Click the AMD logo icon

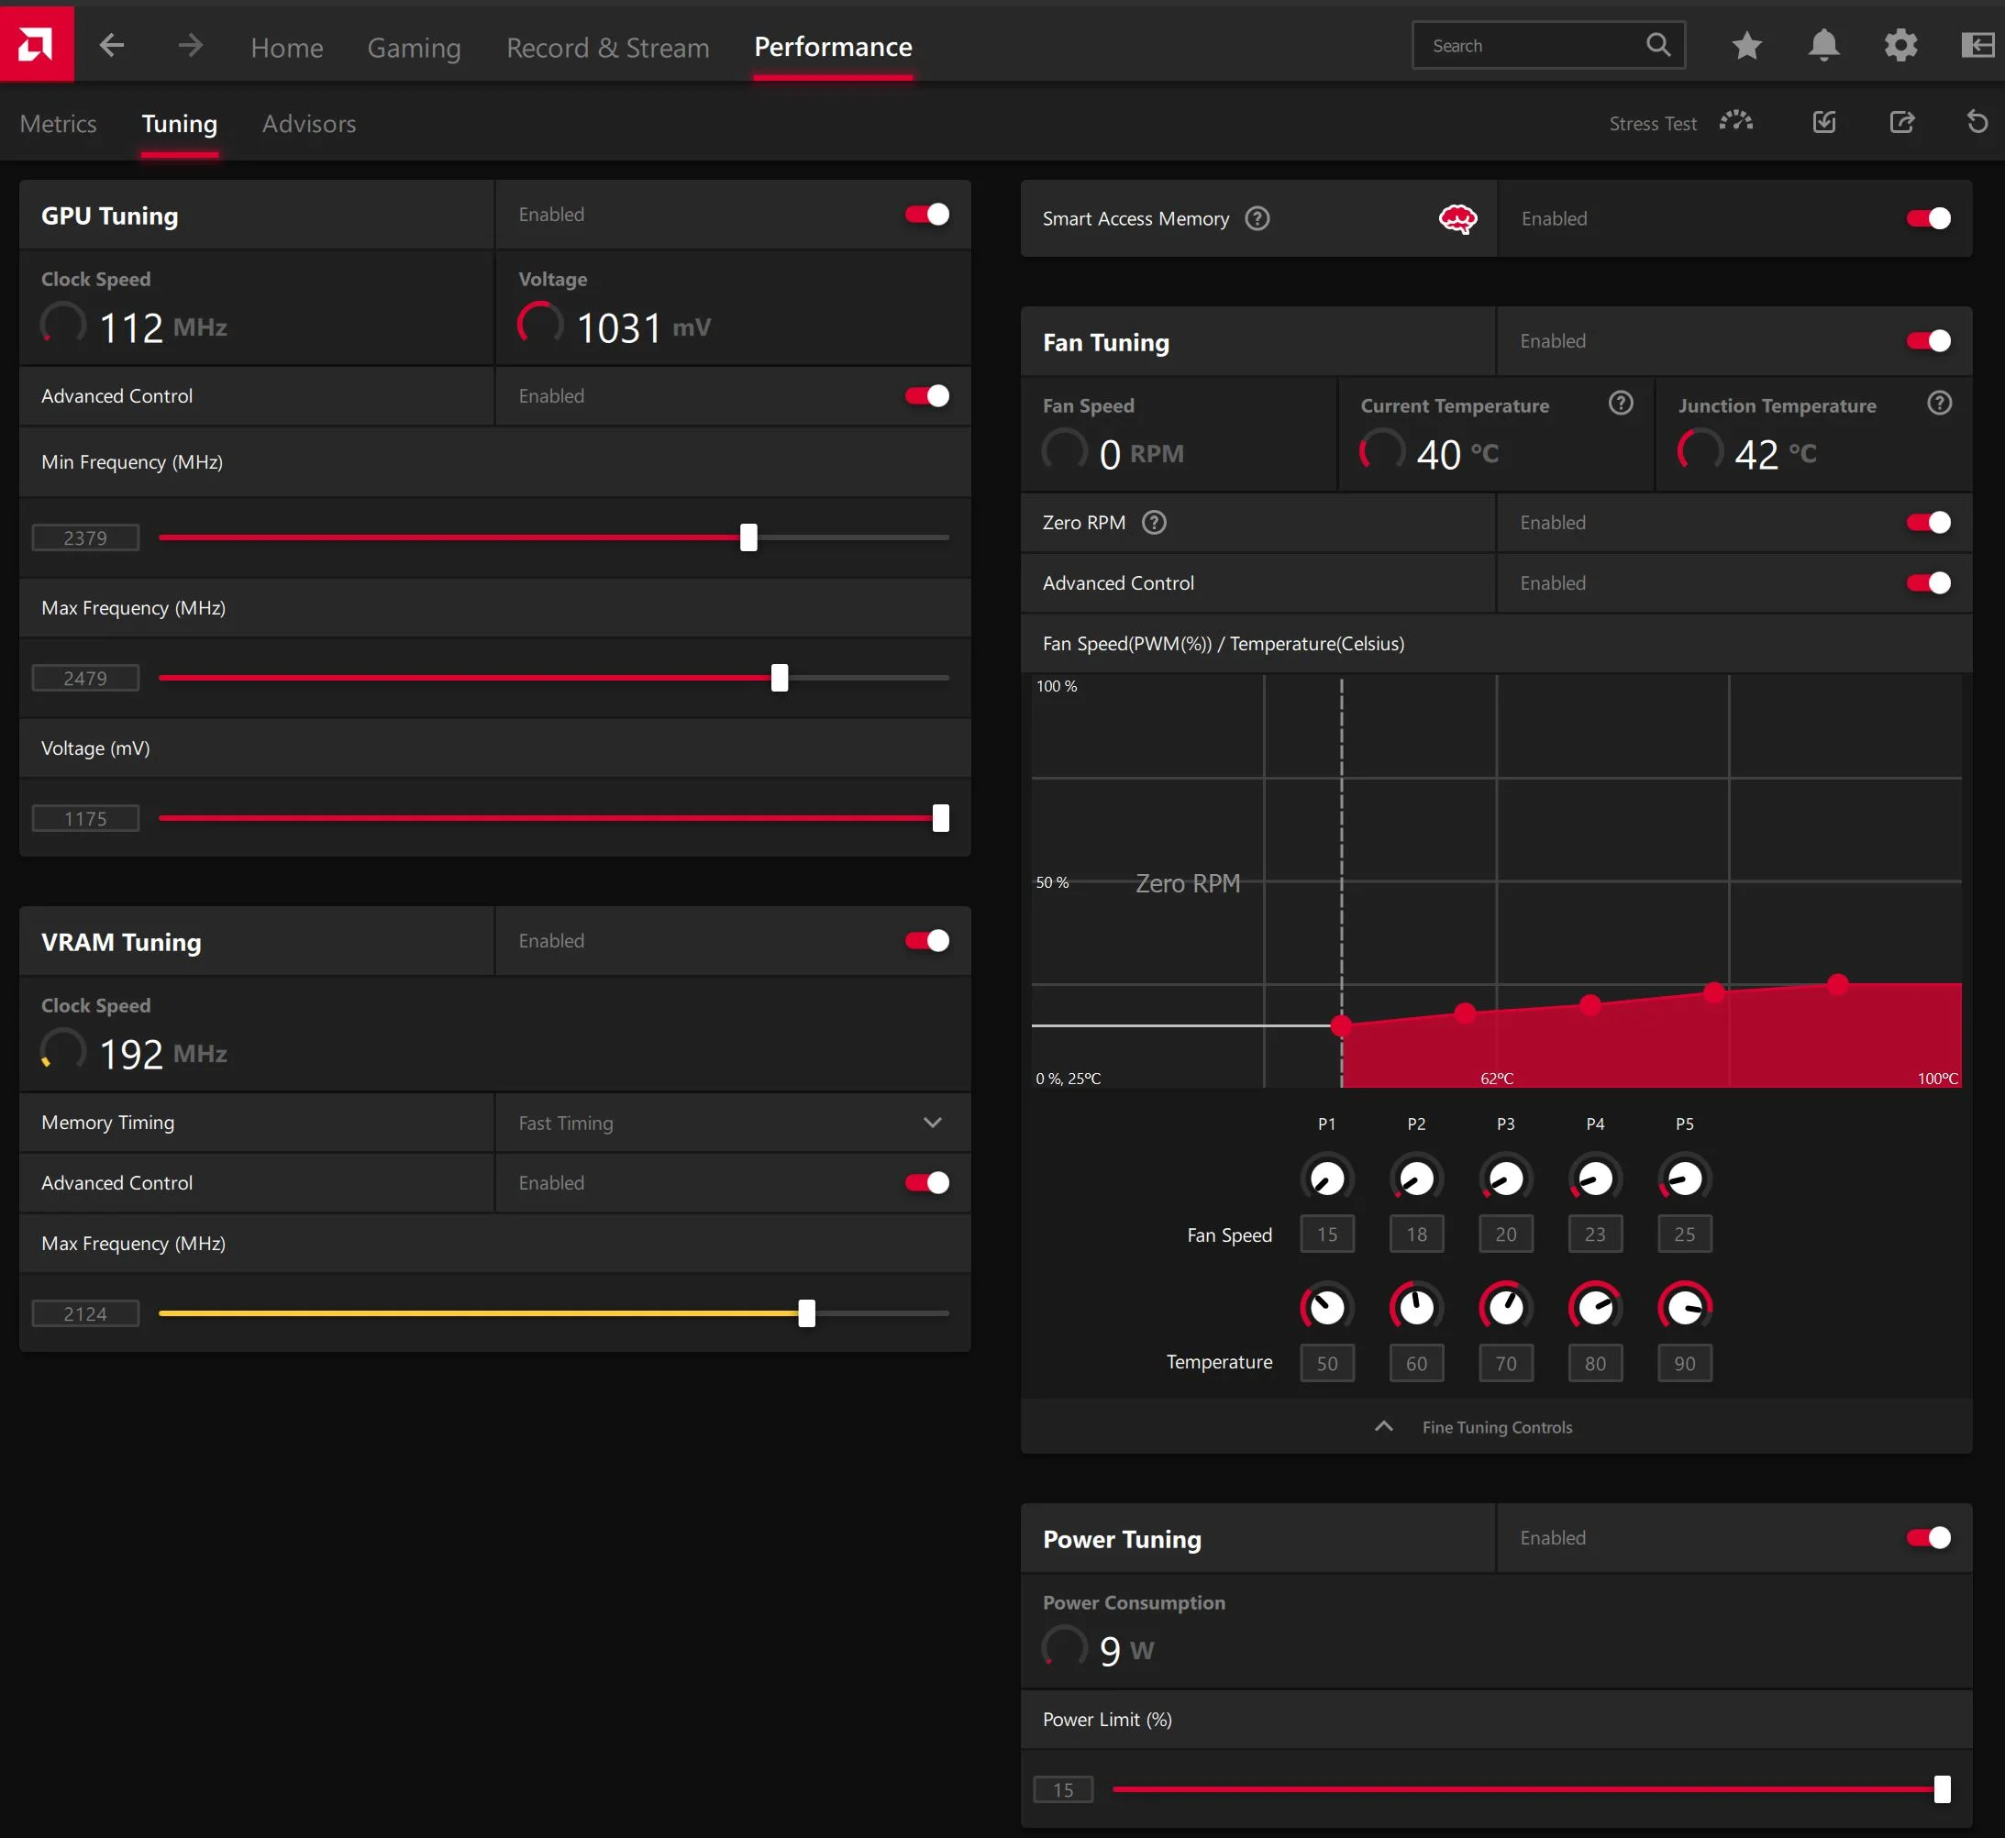[36, 44]
